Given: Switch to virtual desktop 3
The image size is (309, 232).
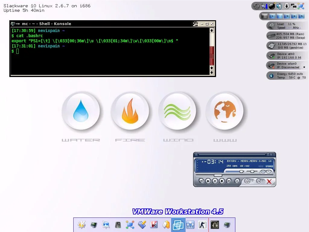Looking at the screenshot, I should pos(287,16).
